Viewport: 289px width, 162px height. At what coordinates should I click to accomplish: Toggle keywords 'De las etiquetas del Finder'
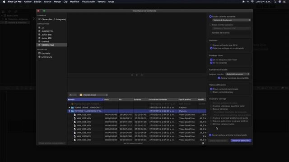point(211,60)
